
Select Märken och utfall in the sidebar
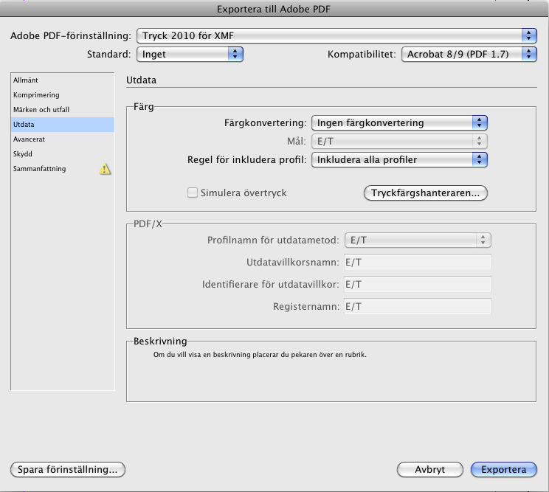click(x=62, y=109)
